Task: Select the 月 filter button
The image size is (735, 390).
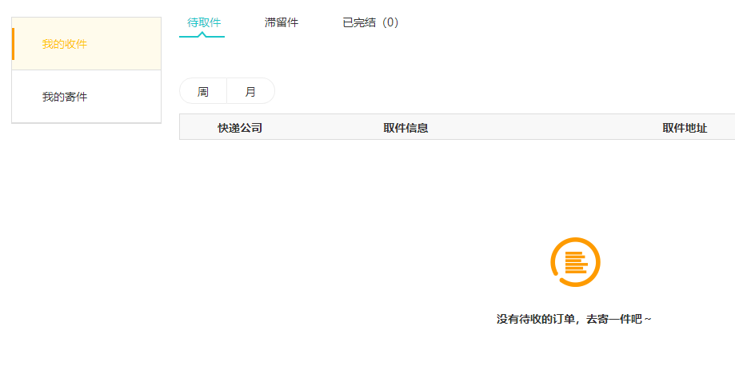Action: (251, 91)
